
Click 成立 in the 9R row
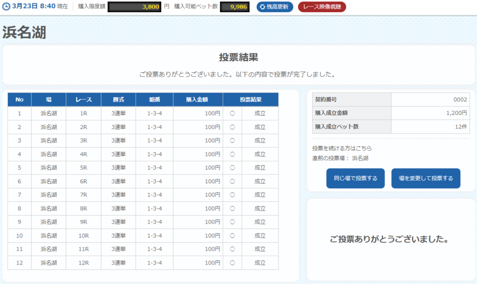coord(260,222)
